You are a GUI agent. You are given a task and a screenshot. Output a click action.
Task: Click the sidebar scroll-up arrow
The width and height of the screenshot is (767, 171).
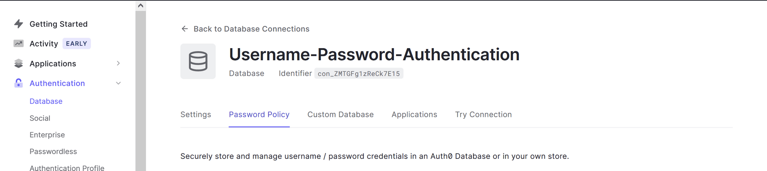pos(140,6)
